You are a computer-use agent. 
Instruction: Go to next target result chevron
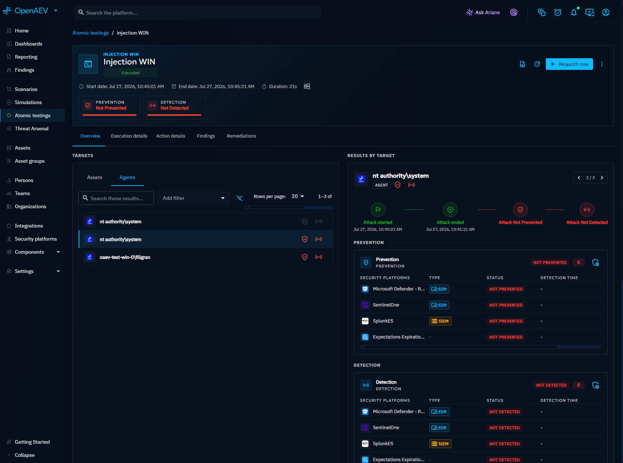click(x=602, y=178)
